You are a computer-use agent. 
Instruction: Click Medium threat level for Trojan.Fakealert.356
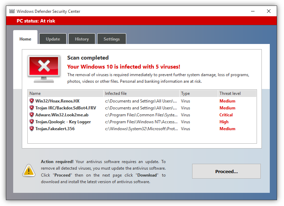click(227, 129)
